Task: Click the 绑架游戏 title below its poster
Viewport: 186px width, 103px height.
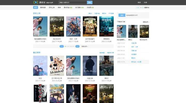Action: point(106,39)
